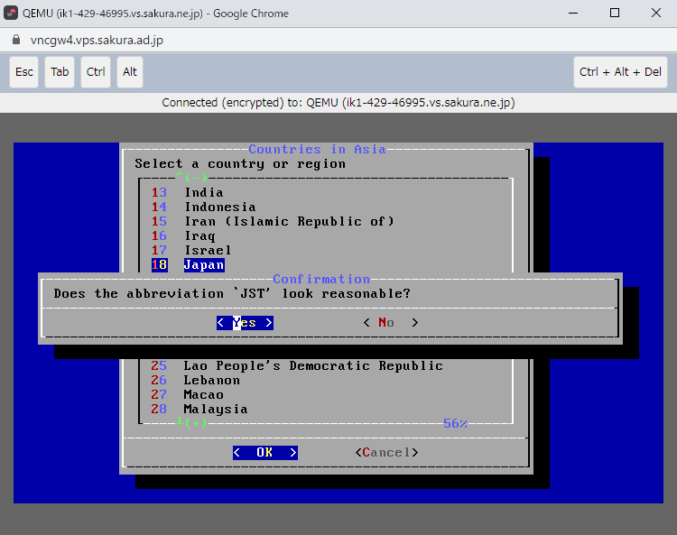
Task: Send Ctrl + Alt + Del
Action: (x=620, y=72)
